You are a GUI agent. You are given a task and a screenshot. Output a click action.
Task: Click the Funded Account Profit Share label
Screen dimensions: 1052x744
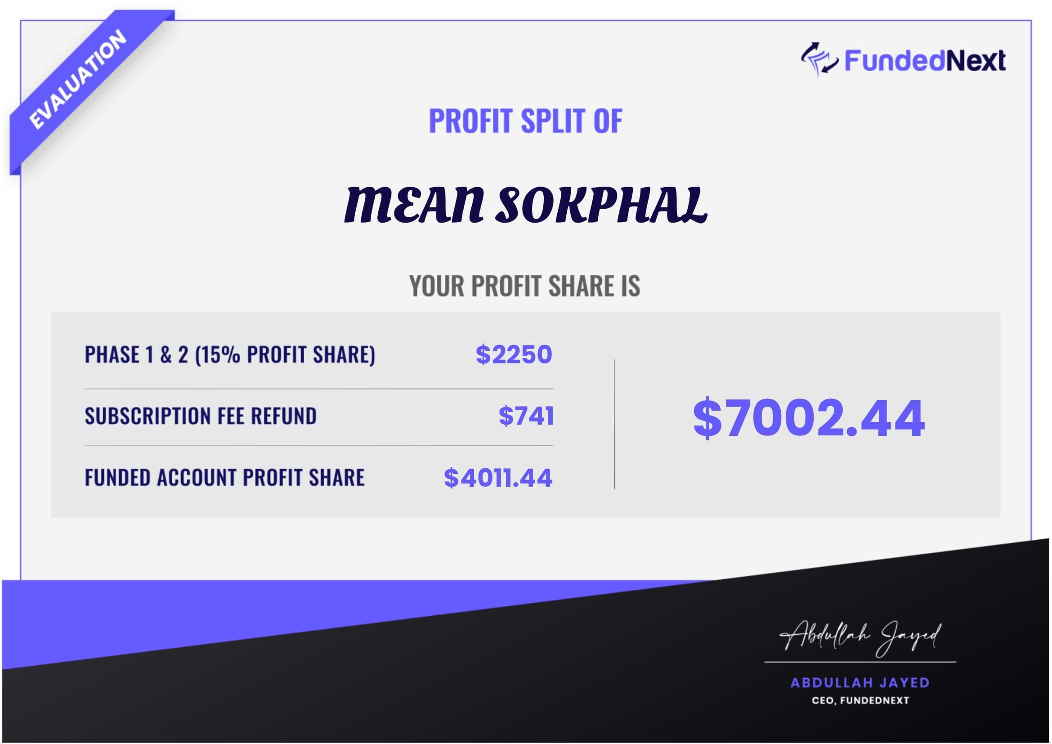[224, 477]
